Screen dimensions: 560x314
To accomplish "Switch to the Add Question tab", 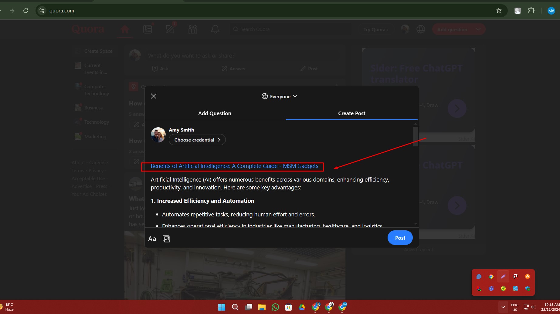I will (215, 113).
